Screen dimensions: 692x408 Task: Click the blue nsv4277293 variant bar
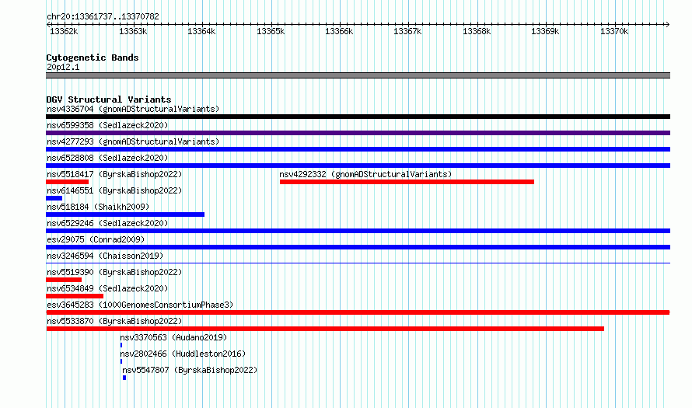pyautogui.click(x=358, y=149)
